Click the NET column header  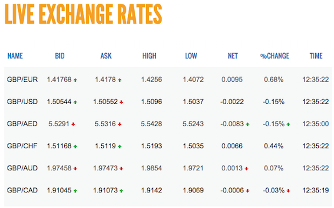coord(233,56)
